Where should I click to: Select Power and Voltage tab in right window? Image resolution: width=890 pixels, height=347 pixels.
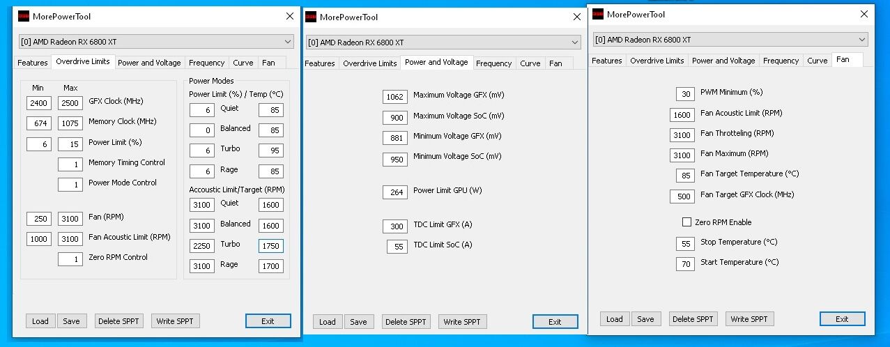(x=723, y=61)
